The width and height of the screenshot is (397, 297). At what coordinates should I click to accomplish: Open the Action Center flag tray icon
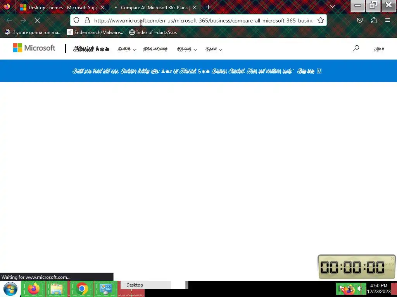(x=342, y=288)
